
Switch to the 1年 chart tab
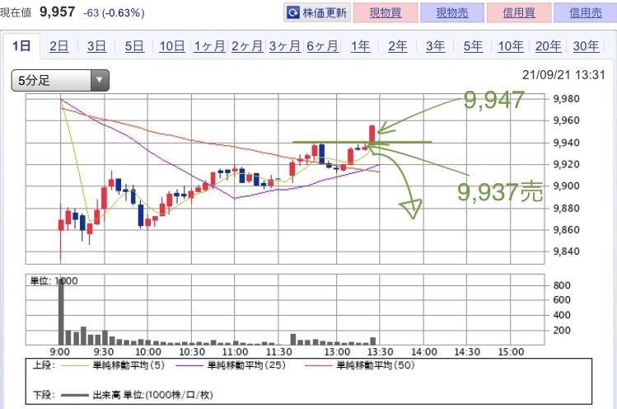(360, 46)
